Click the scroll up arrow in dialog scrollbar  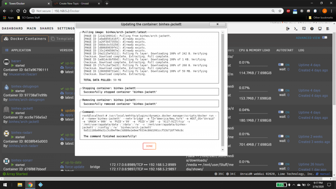click(223, 32)
